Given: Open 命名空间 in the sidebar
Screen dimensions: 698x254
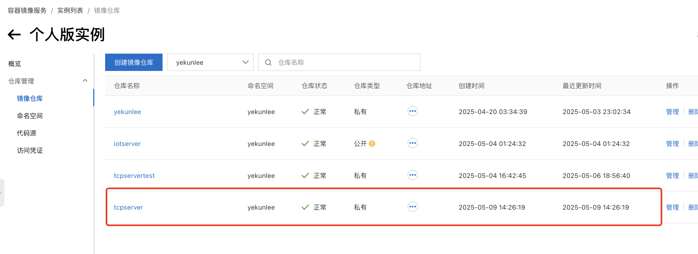Looking at the screenshot, I should (x=30, y=116).
